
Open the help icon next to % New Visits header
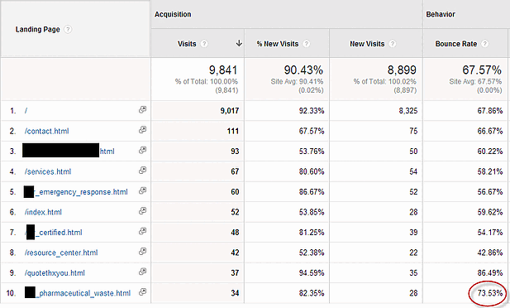coord(306,44)
